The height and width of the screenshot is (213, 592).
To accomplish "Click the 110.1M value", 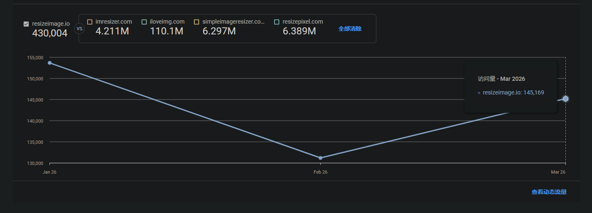I will click(167, 31).
